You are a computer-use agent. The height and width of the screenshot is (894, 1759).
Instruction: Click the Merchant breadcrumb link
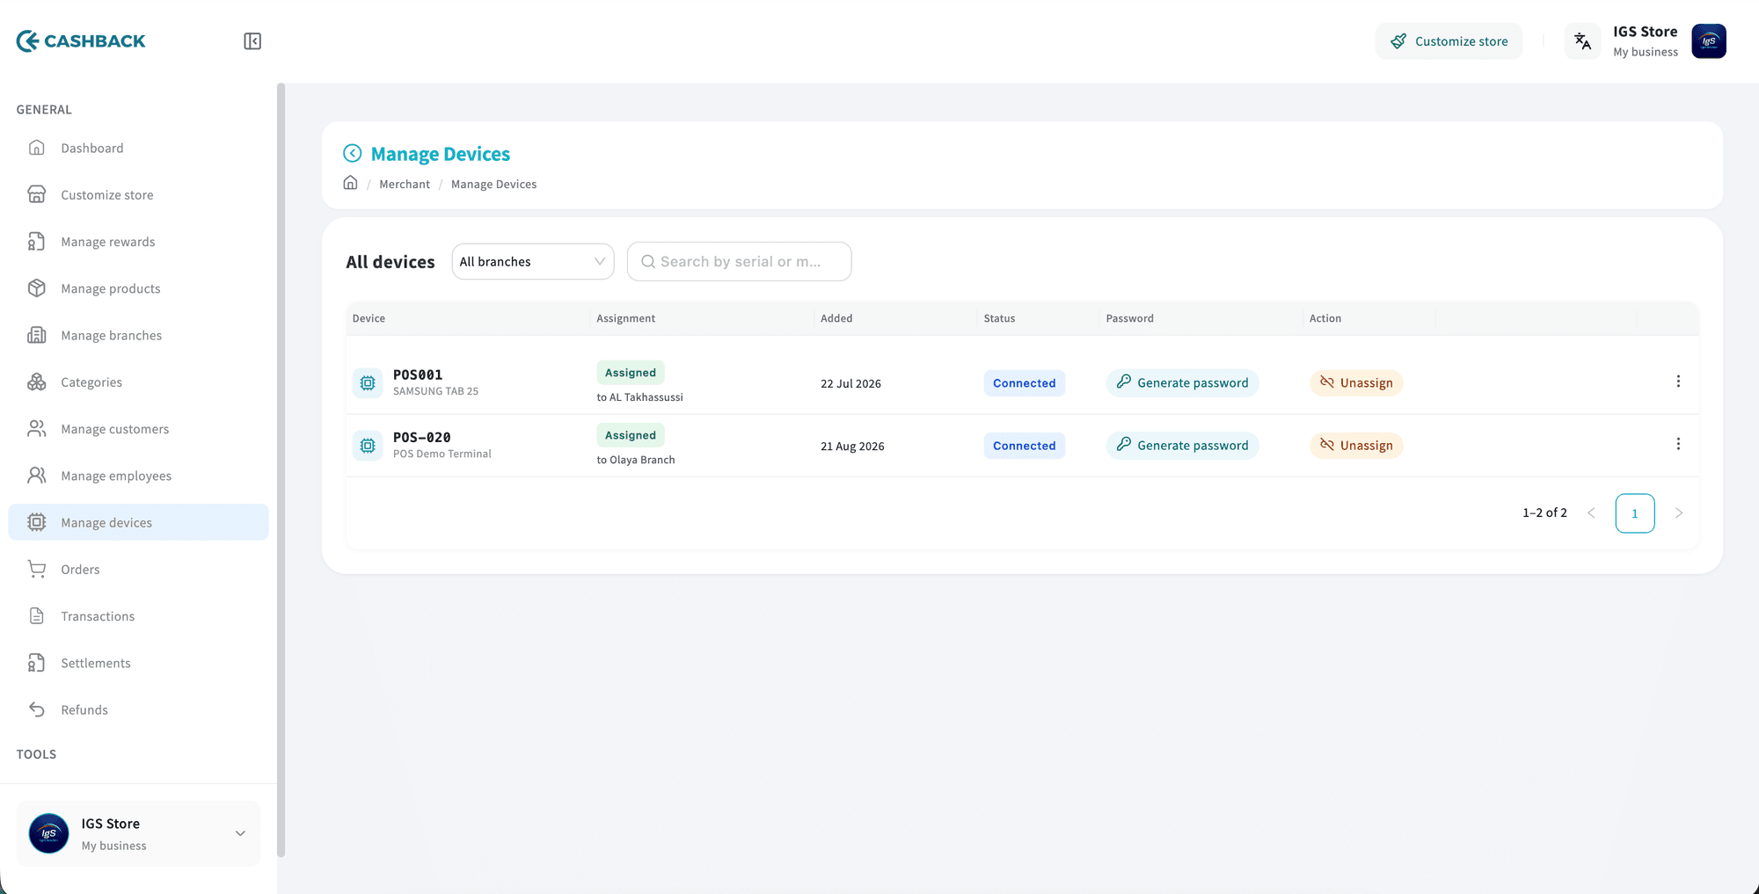405,184
